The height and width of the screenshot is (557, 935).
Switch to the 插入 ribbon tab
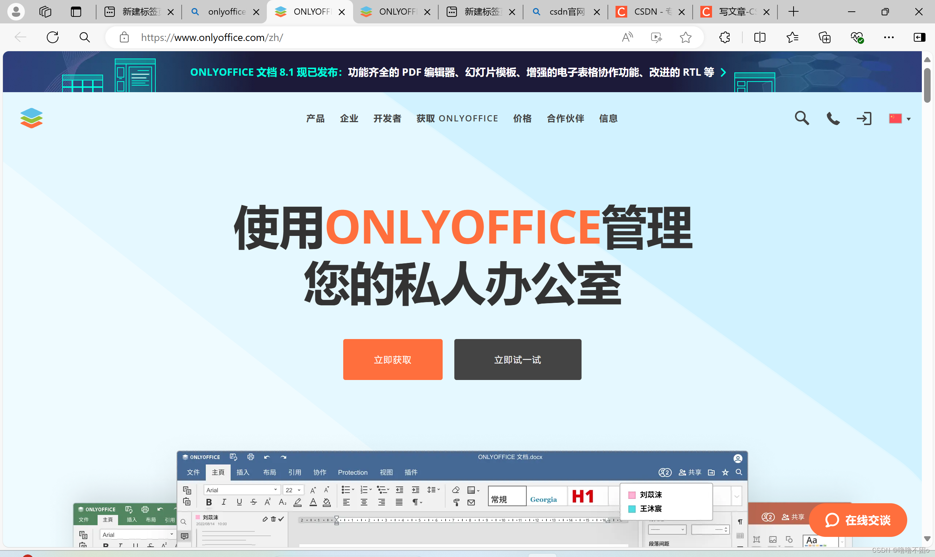(243, 472)
